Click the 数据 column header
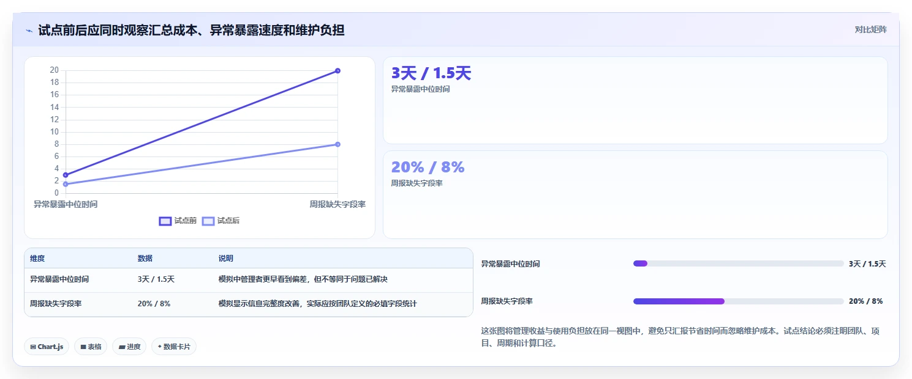912x379 pixels. tap(145, 259)
